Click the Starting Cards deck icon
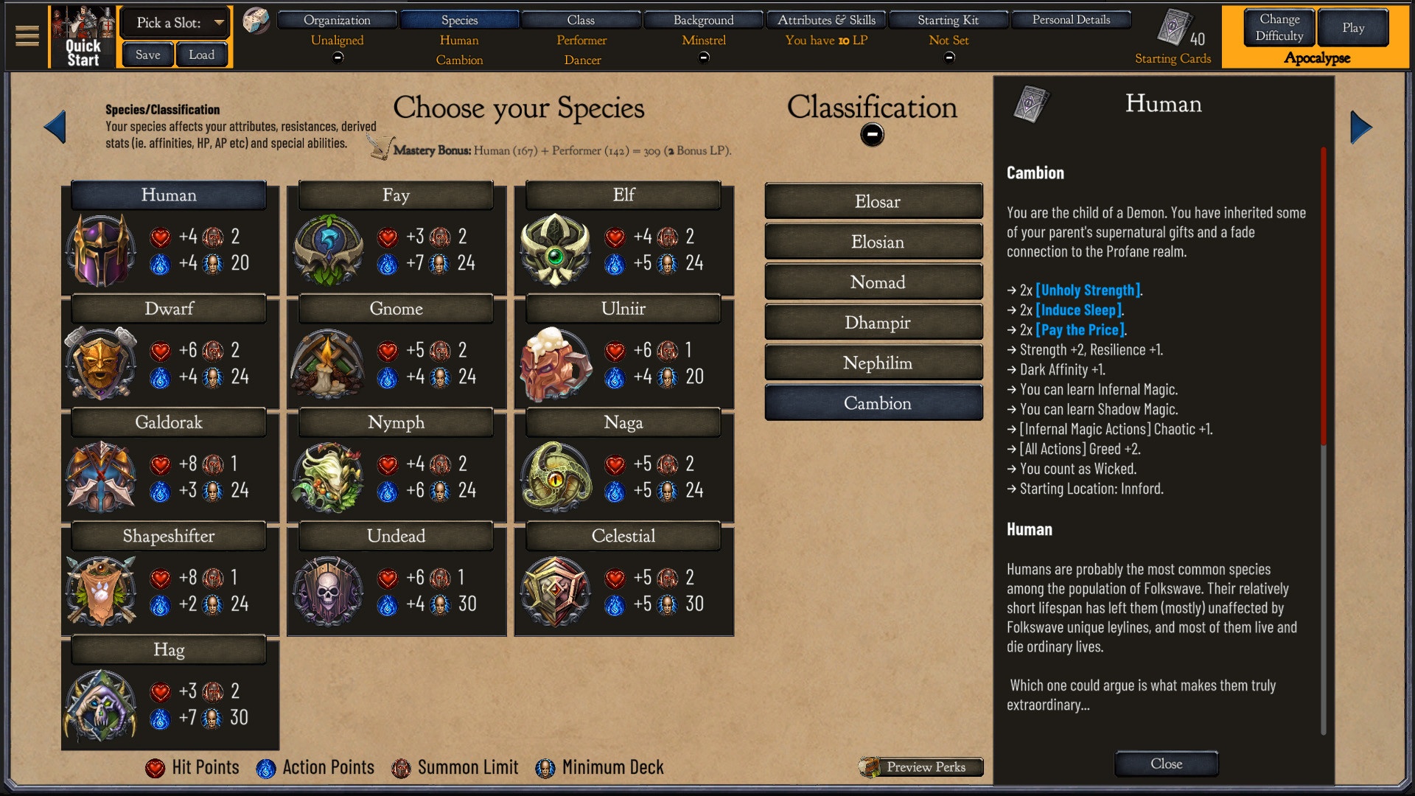 (1174, 27)
